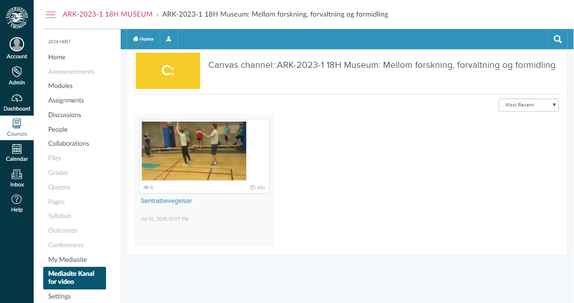Click the search magnifier icon

(x=557, y=39)
